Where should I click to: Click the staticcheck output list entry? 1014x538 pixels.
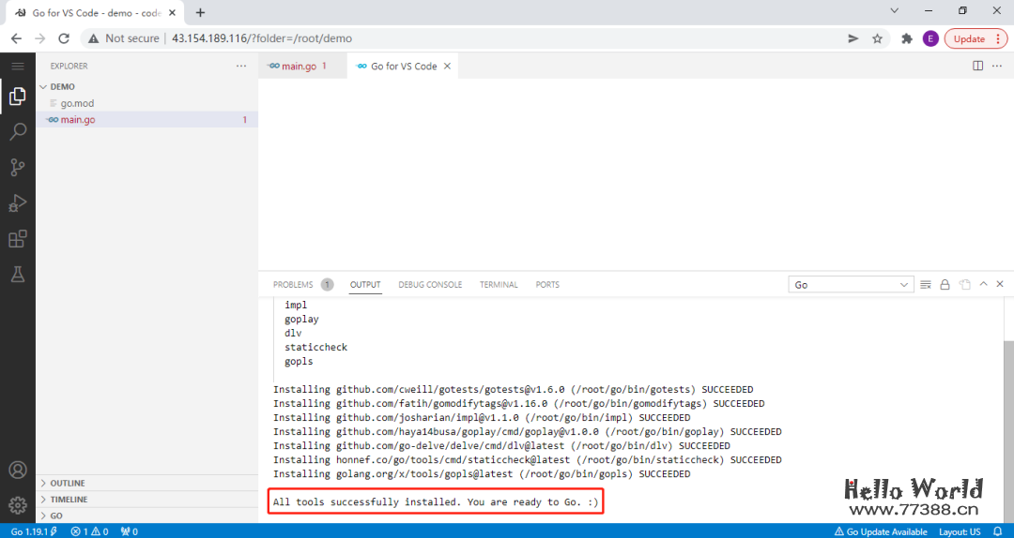[x=316, y=348]
